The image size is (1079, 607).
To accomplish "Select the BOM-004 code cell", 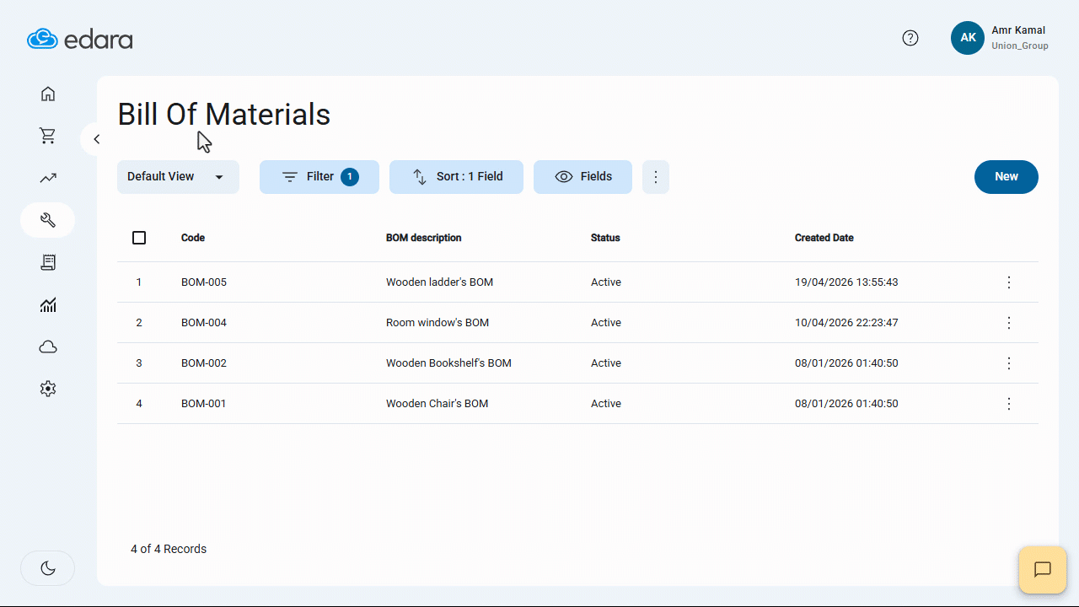I will [204, 323].
